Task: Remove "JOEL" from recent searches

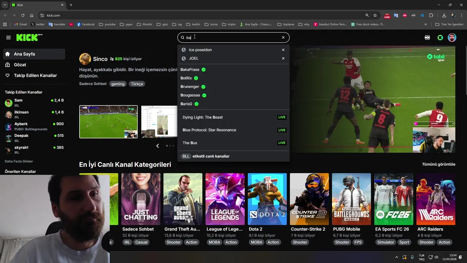Action: pos(283,58)
